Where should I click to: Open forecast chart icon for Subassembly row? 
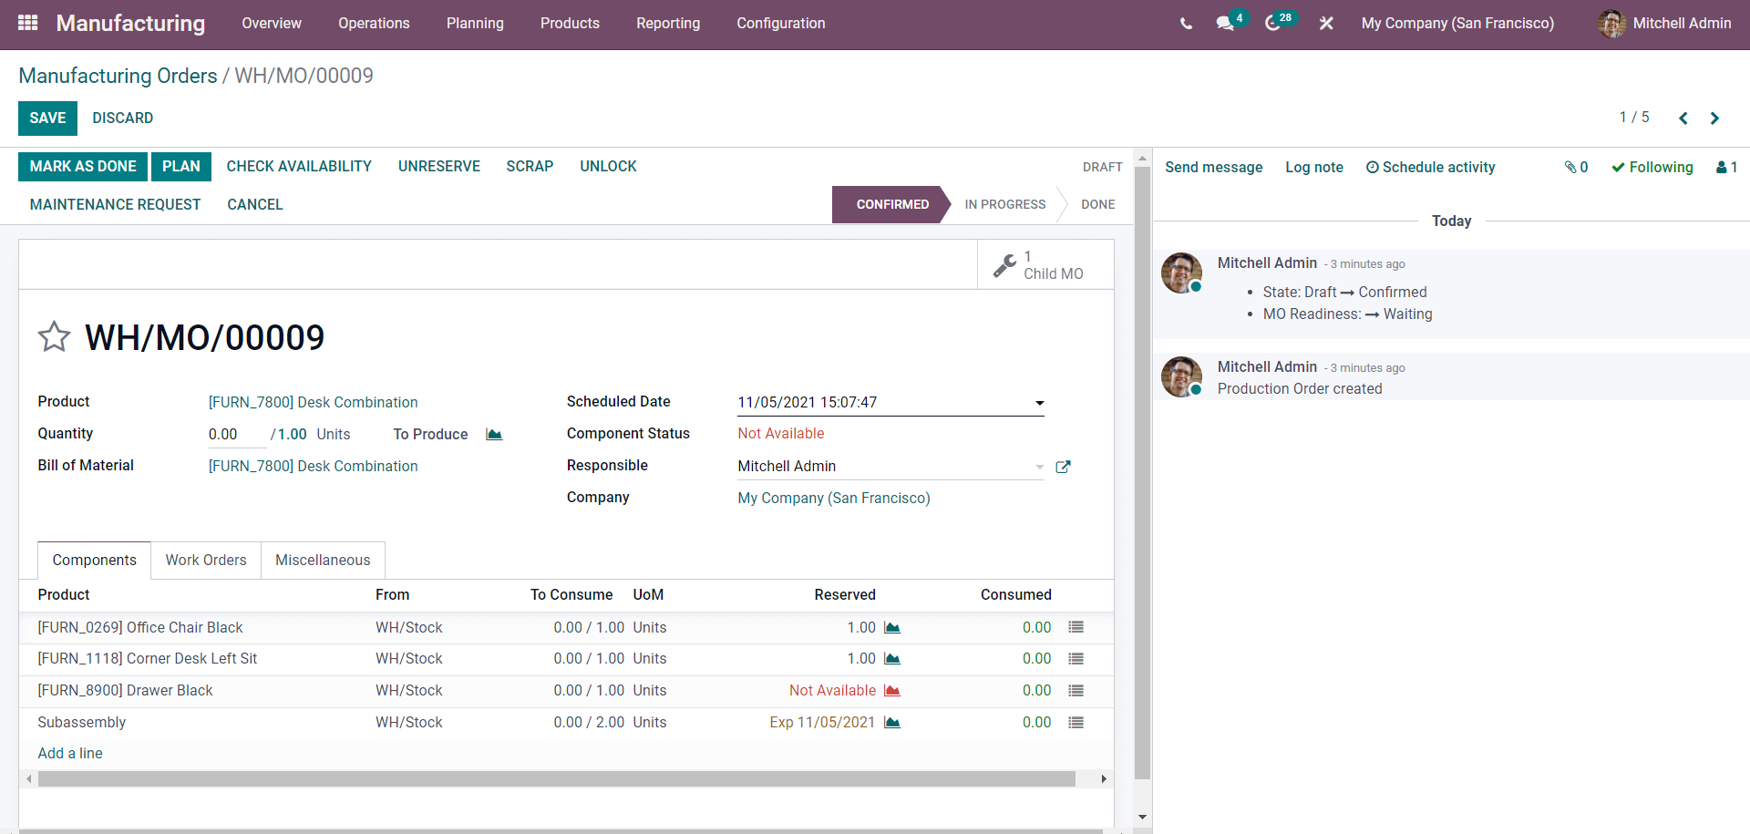892,723
